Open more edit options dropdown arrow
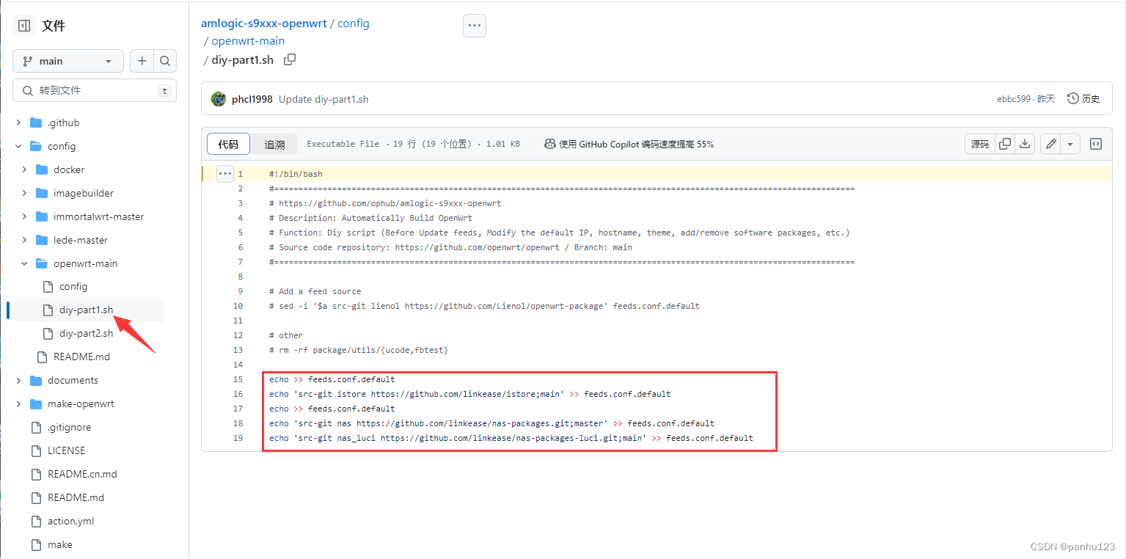Image resolution: width=1126 pixels, height=559 pixels. pos(1070,144)
